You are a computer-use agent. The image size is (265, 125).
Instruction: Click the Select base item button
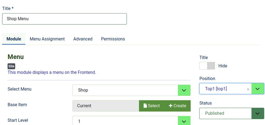[152, 106]
